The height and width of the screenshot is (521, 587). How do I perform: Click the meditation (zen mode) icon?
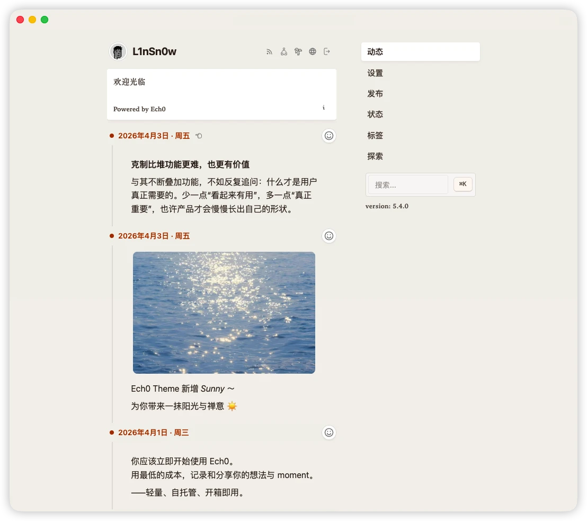[284, 52]
